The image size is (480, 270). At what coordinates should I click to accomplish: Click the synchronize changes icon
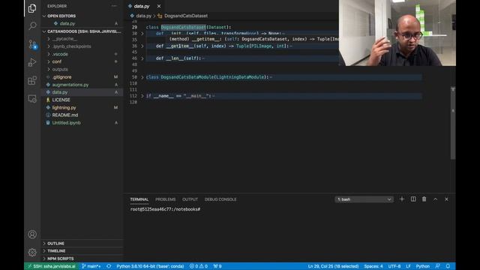(x=109, y=266)
